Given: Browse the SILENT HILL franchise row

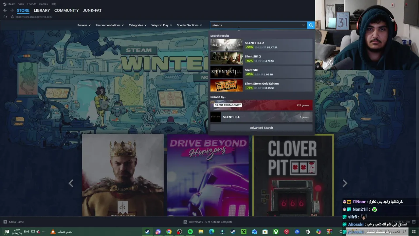Looking at the screenshot, I should [x=261, y=117].
